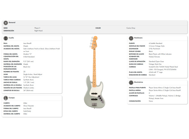Click the AJUSTE DE PASTILLAS label
This screenshot has width=189, height=139.
(136, 93)
